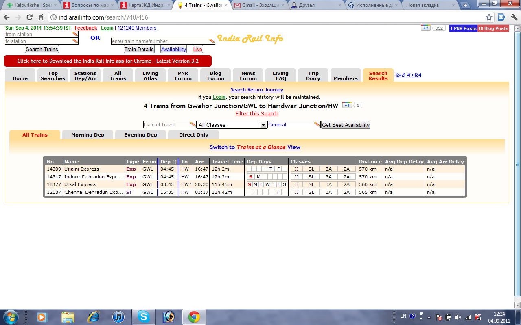Click the from station input field
The image size is (521, 325).
[x=39, y=35]
